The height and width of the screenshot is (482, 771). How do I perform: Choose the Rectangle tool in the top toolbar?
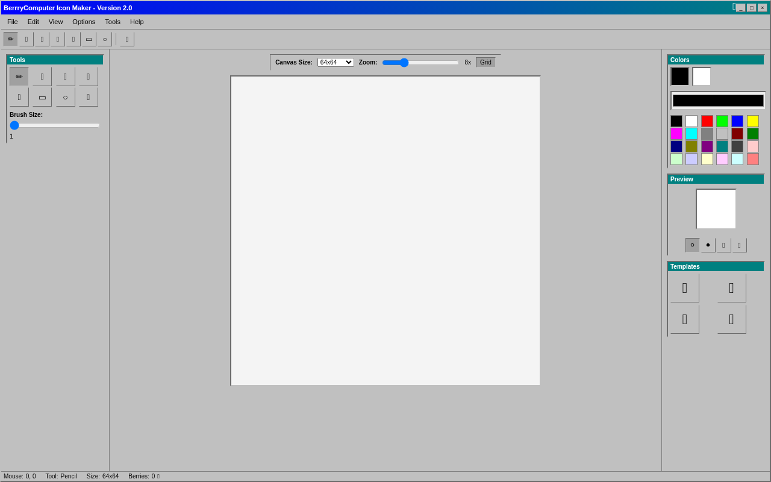tap(89, 39)
